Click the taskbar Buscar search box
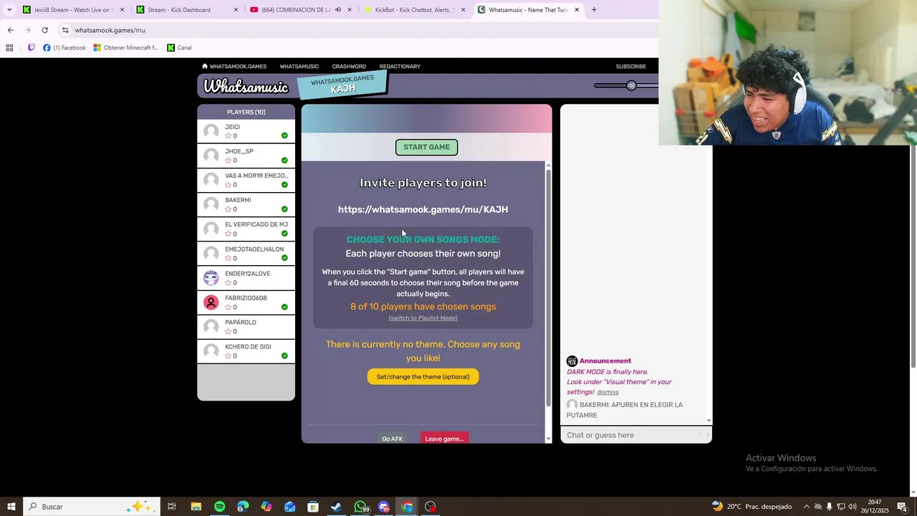 (x=90, y=507)
